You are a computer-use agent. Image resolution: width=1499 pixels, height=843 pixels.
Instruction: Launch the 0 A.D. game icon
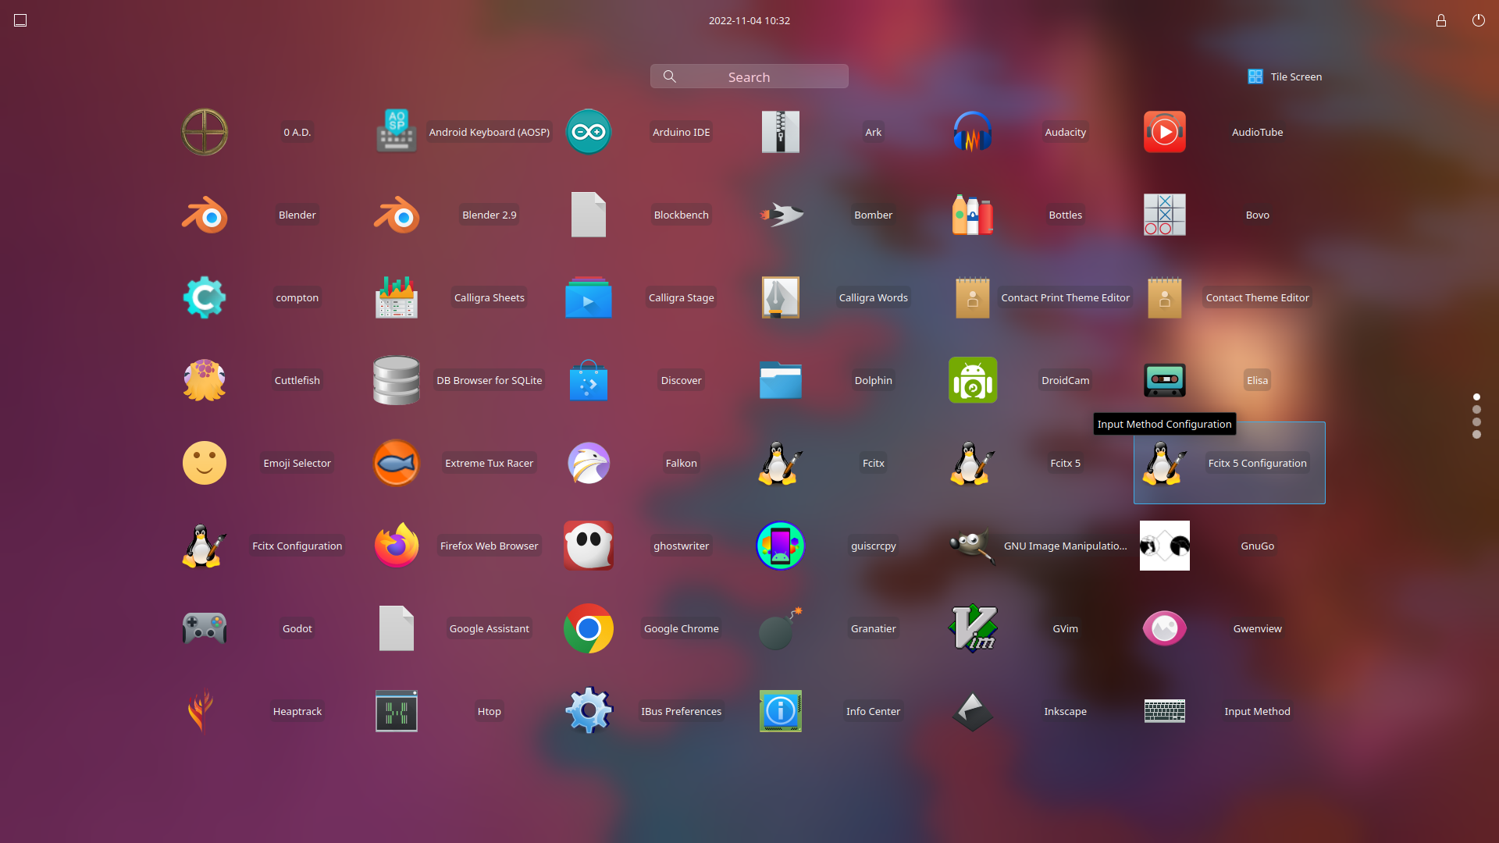[205, 132]
